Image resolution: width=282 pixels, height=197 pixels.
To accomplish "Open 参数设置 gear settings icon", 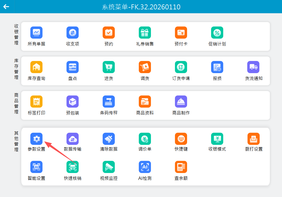I will coord(36,139).
